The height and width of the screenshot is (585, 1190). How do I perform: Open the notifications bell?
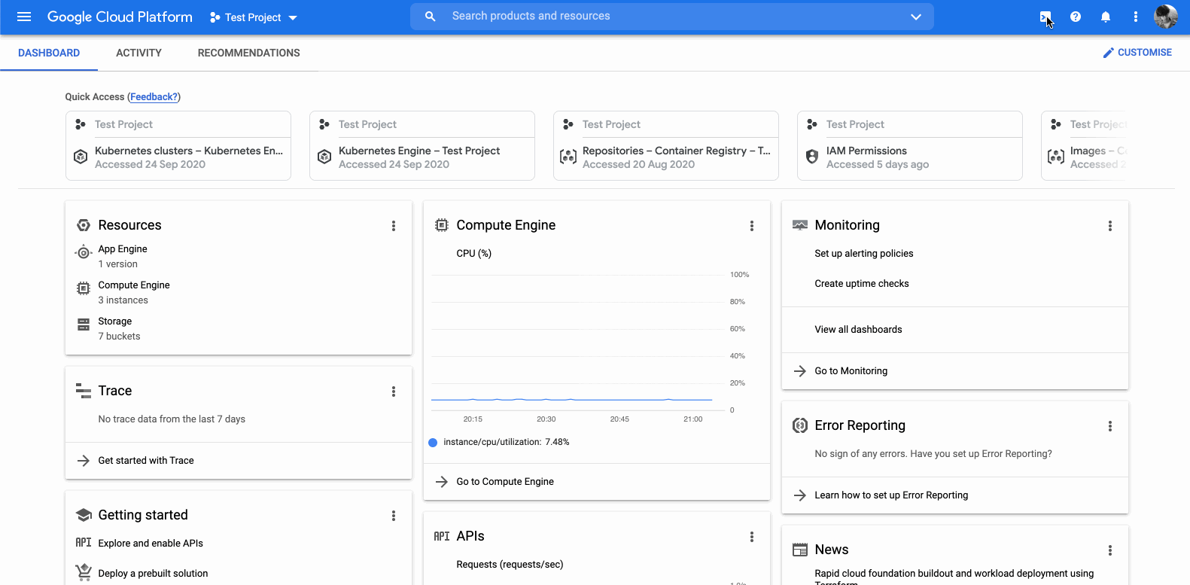pos(1105,17)
